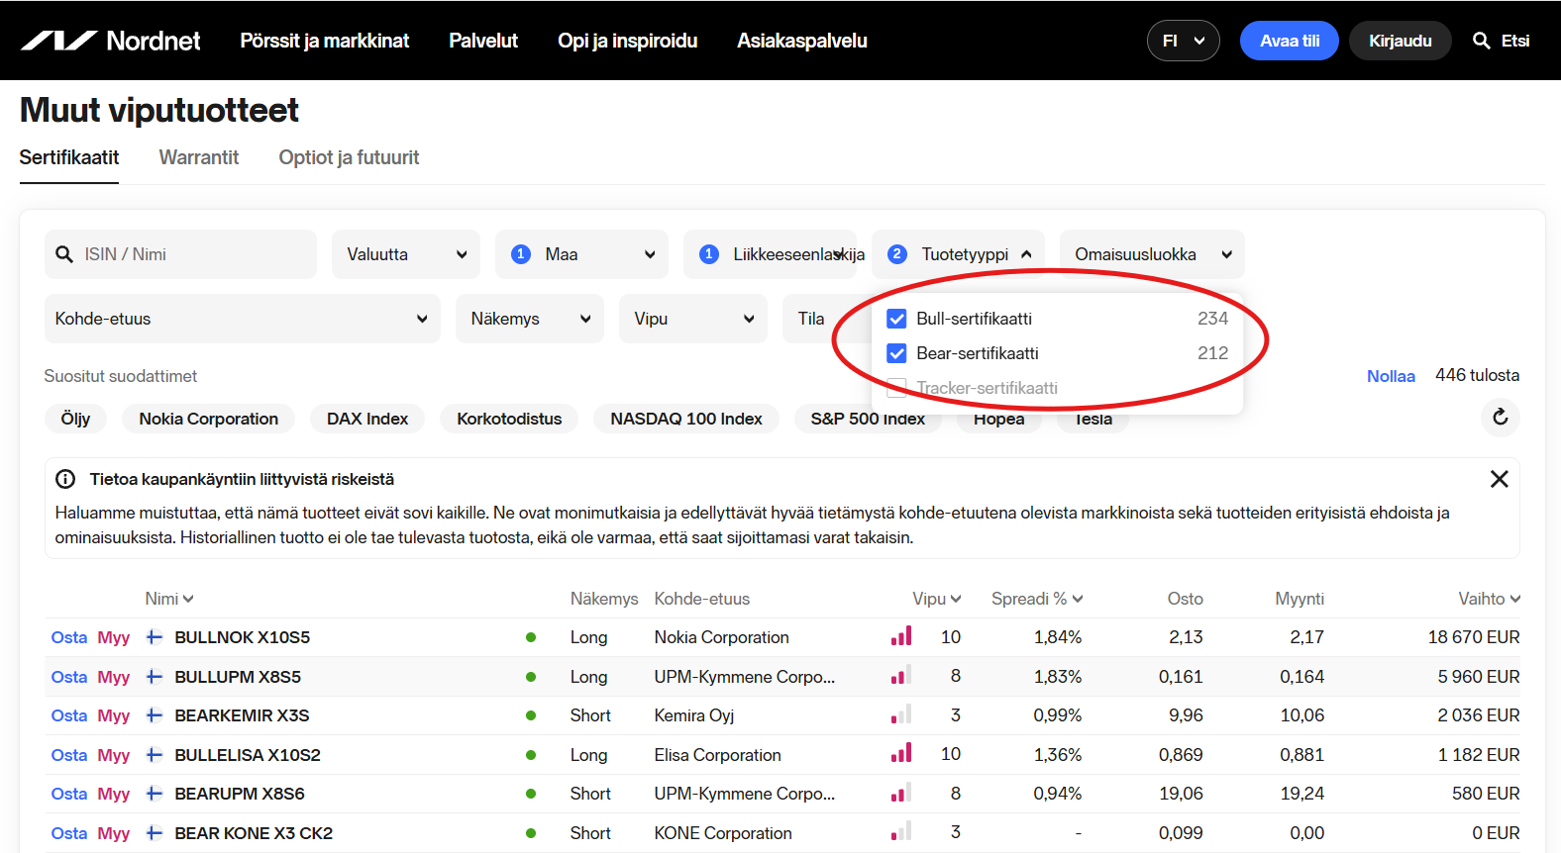Open the Maa filter dropdown
1561x853 pixels.
tap(581, 254)
